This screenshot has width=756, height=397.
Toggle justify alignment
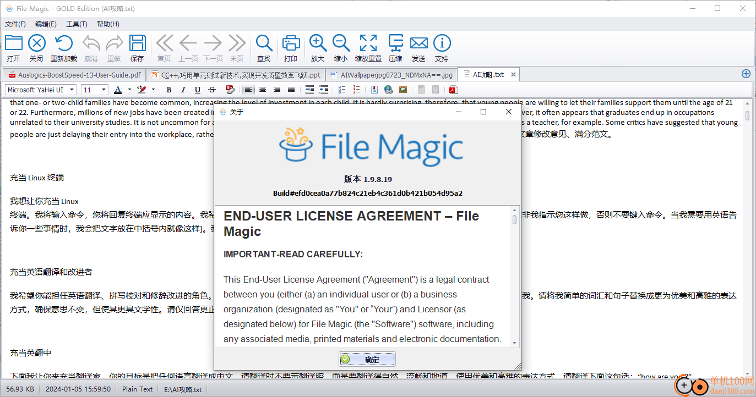click(x=291, y=90)
